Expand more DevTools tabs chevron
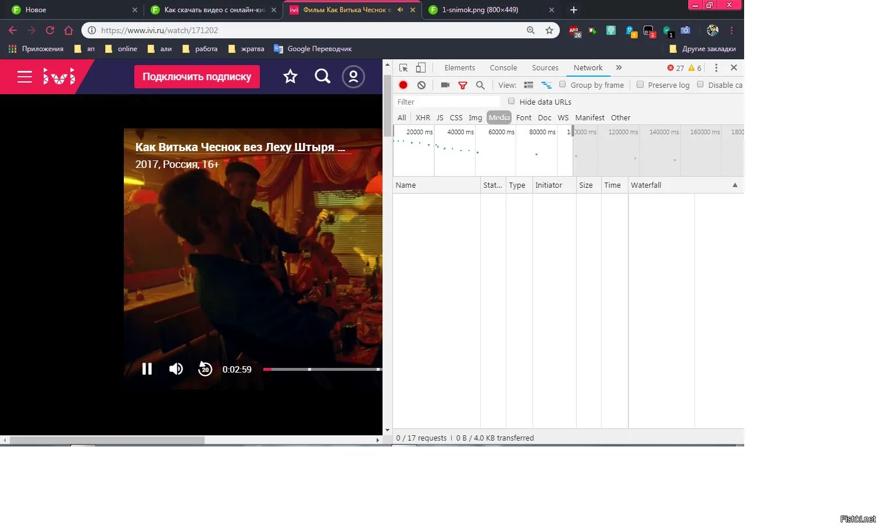The image size is (879, 526). pyautogui.click(x=619, y=68)
